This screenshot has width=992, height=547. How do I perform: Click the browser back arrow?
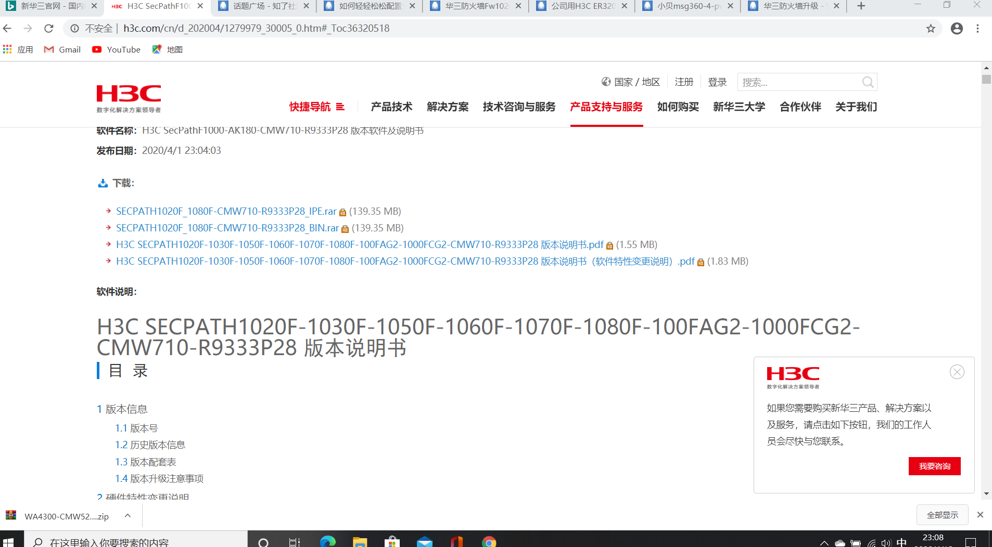[x=7, y=28]
